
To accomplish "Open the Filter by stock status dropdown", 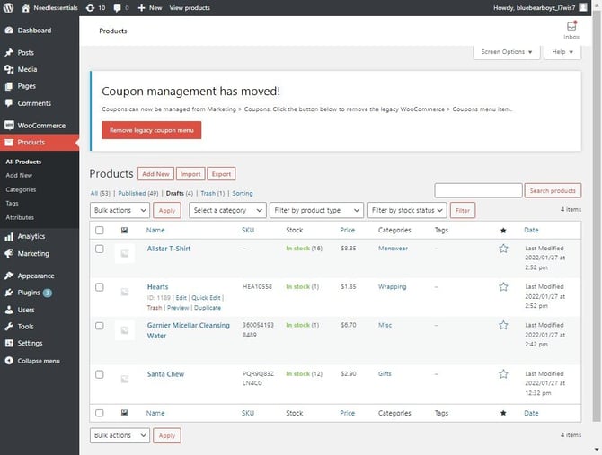I will 404,210.
